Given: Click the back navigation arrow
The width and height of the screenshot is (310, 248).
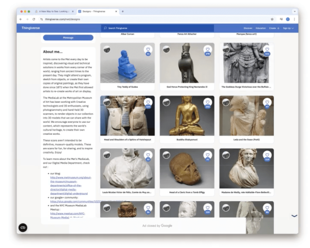Looking at the screenshot, I should click(x=21, y=19).
